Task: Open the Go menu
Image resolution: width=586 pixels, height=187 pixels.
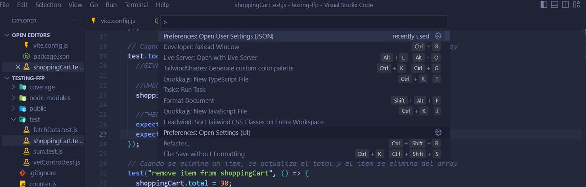Action: [94, 5]
